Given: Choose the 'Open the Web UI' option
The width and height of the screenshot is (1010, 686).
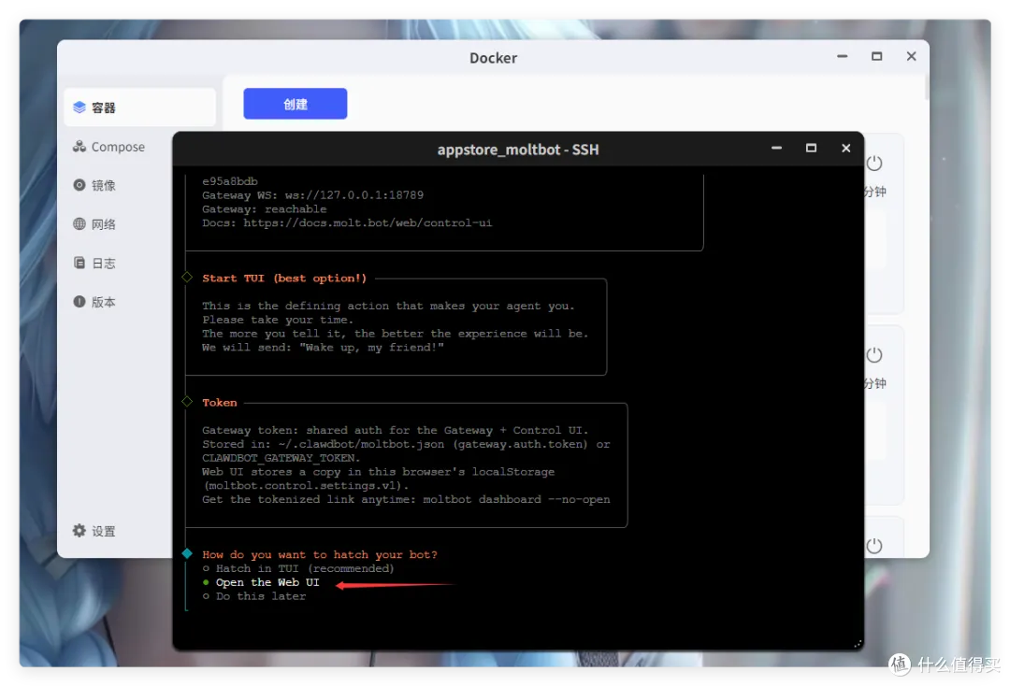Looking at the screenshot, I should click(x=261, y=582).
